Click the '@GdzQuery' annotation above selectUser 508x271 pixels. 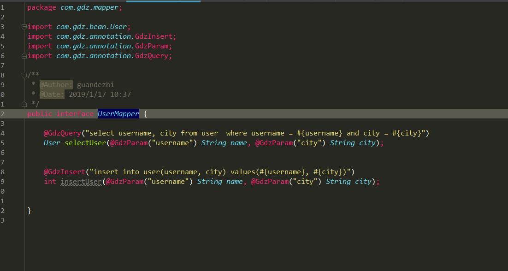[62, 133]
